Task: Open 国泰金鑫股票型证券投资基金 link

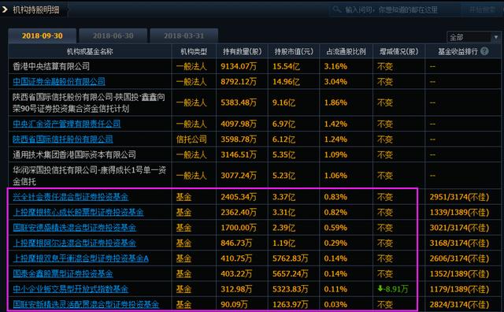Action: click(x=63, y=273)
